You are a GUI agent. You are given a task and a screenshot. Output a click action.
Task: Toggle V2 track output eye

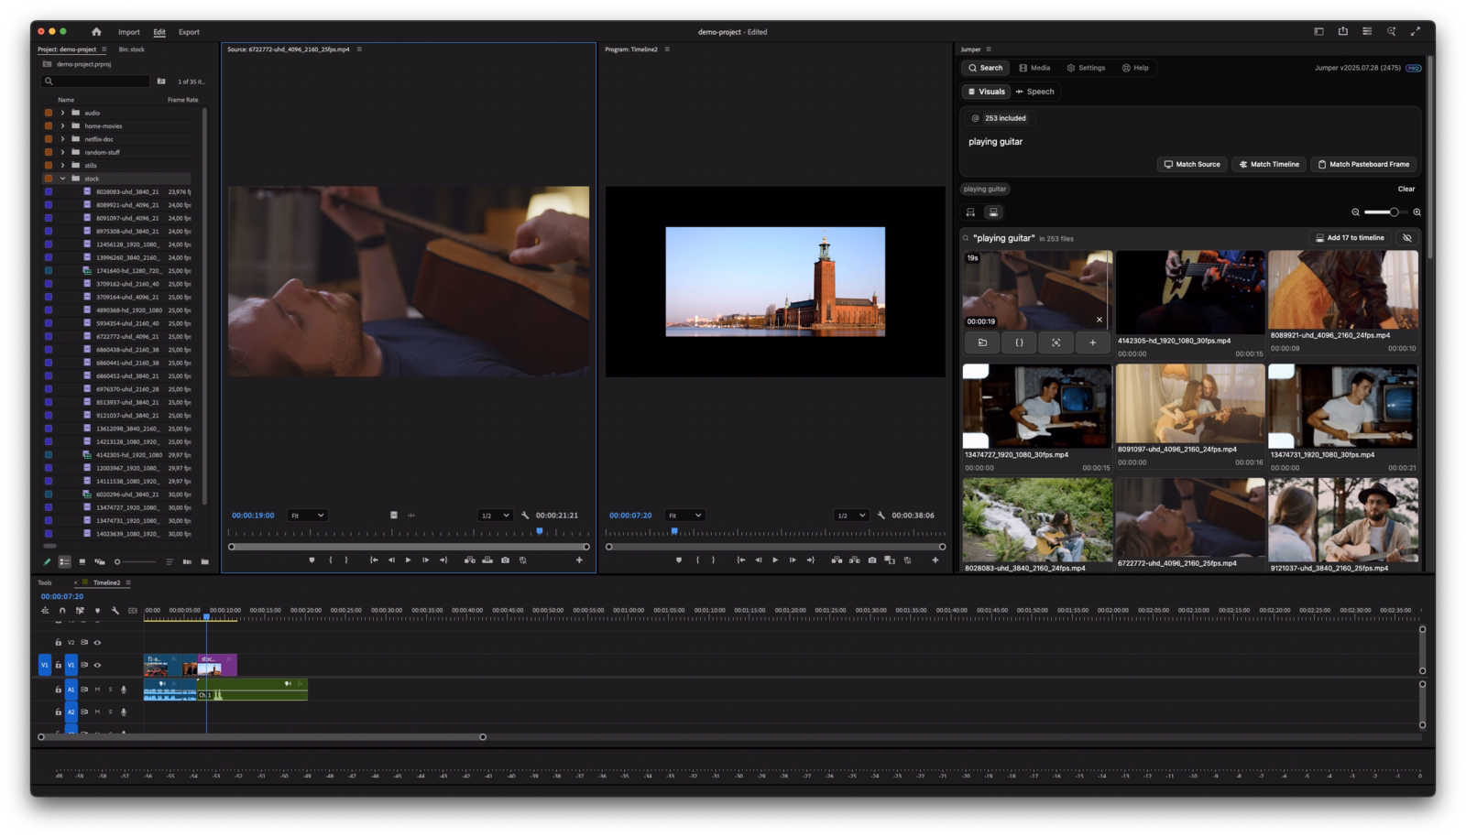(x=97, y=643)
